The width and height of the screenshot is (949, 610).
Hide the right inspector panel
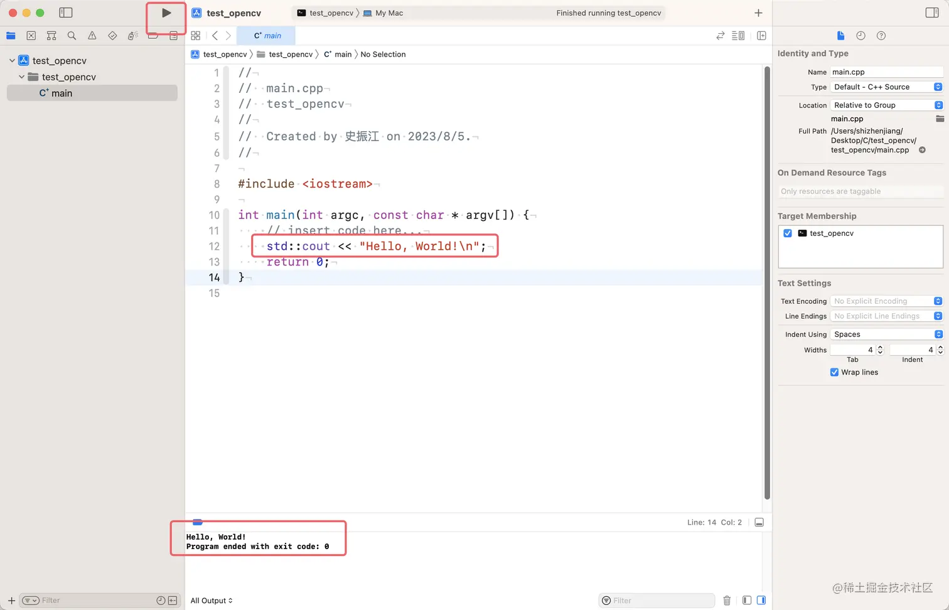pyautogui.click(x=932, y=13)
